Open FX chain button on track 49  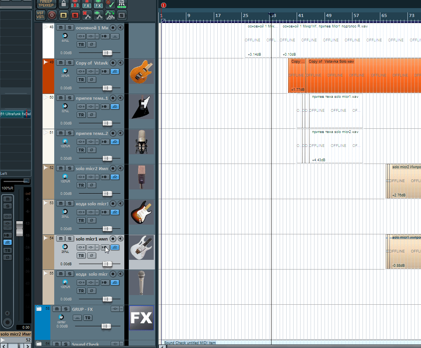pos(91,71)
